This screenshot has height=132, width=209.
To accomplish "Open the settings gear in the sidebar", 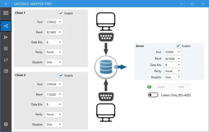I will click(6, 124).
